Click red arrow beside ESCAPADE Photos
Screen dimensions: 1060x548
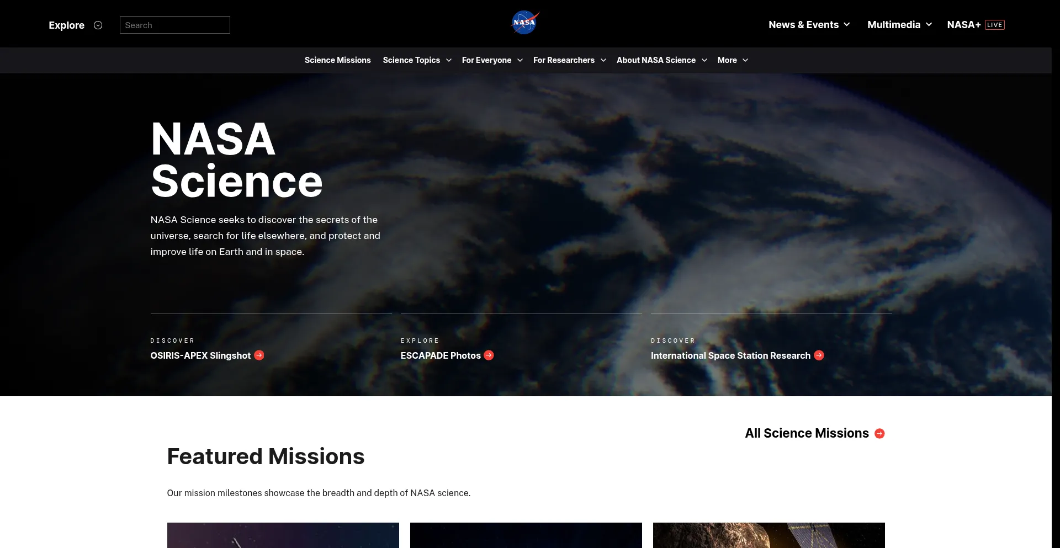489,355
